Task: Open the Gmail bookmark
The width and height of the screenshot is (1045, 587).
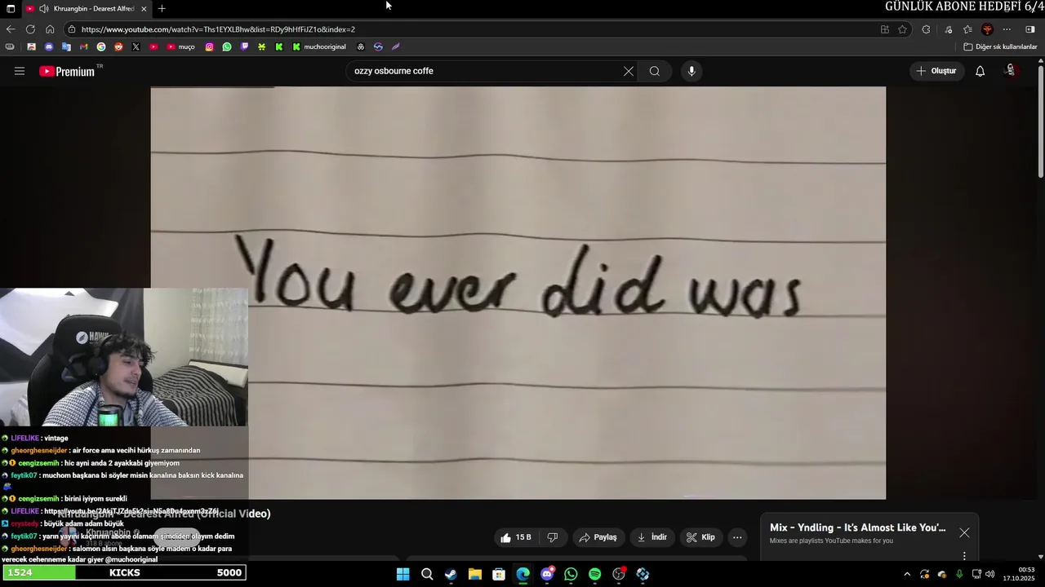Action: click(83, 47)
